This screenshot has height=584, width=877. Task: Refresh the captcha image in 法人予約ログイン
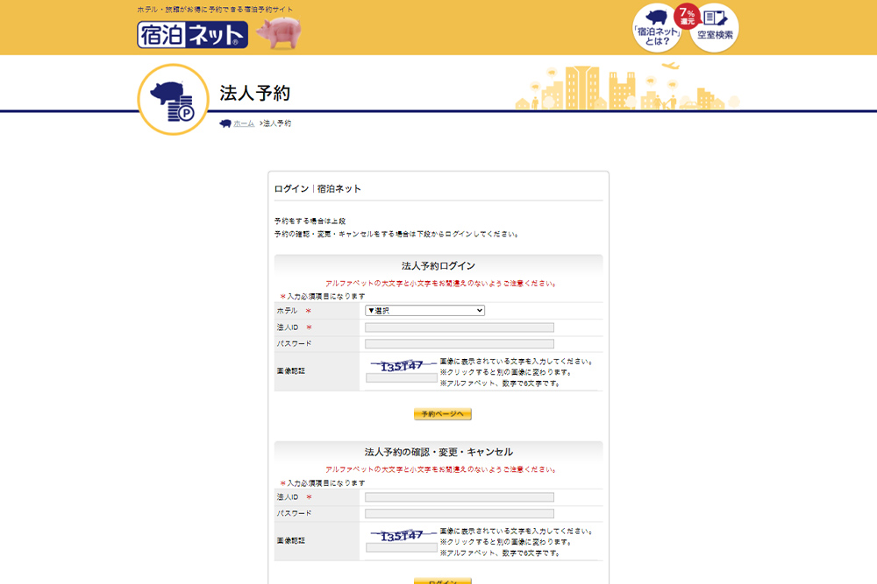pos(402,364)
